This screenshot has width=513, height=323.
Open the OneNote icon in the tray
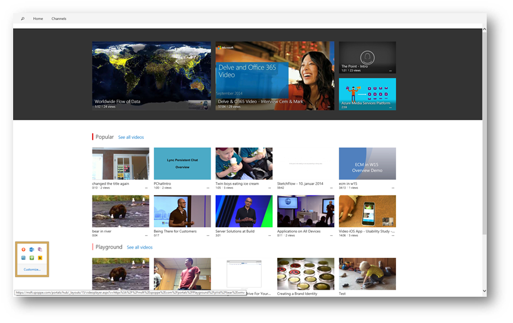[x=40, y=250]
